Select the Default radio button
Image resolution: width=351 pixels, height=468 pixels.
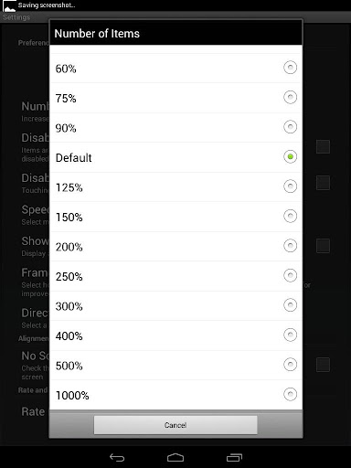point(290,156)
